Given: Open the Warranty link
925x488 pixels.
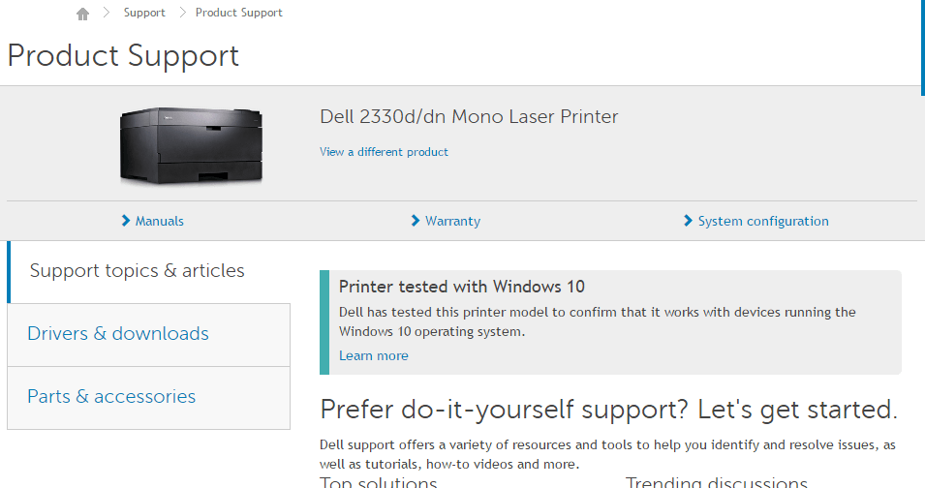Looking at the screenshot, I should pos(452,221).
